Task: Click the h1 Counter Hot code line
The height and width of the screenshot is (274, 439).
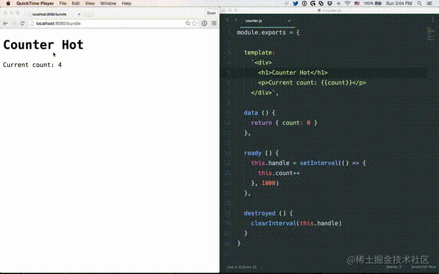Action: [x=293, y=72]
